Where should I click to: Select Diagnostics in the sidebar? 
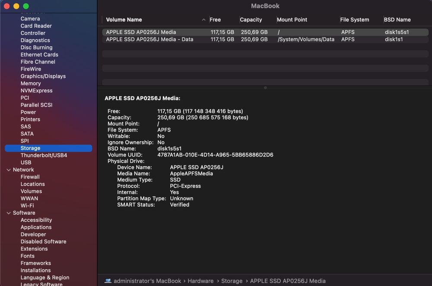35,40
